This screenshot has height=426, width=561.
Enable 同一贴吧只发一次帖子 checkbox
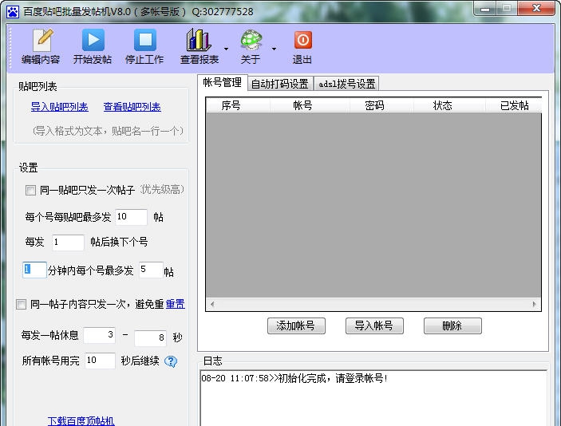click(30, 190)
